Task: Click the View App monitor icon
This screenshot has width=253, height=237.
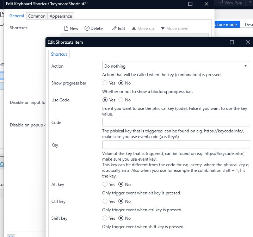Action: click(x=220, y=2)
